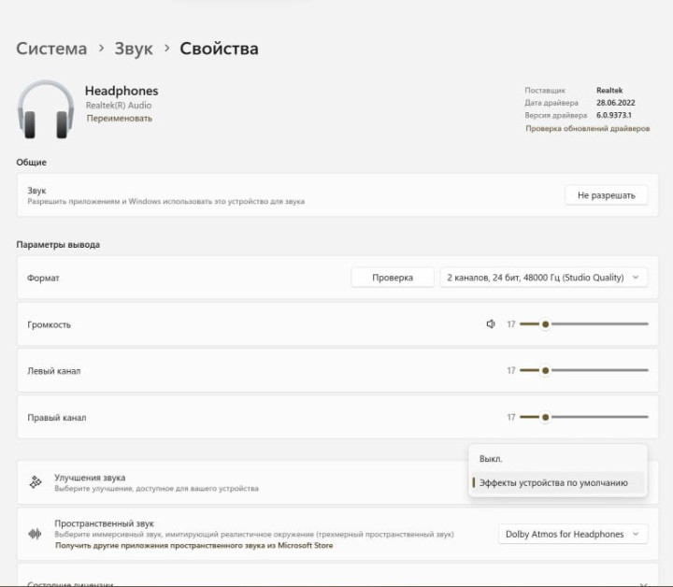The image size is (673, 587).
Task: Click the Headphones device icon
Action: (46, 108)
